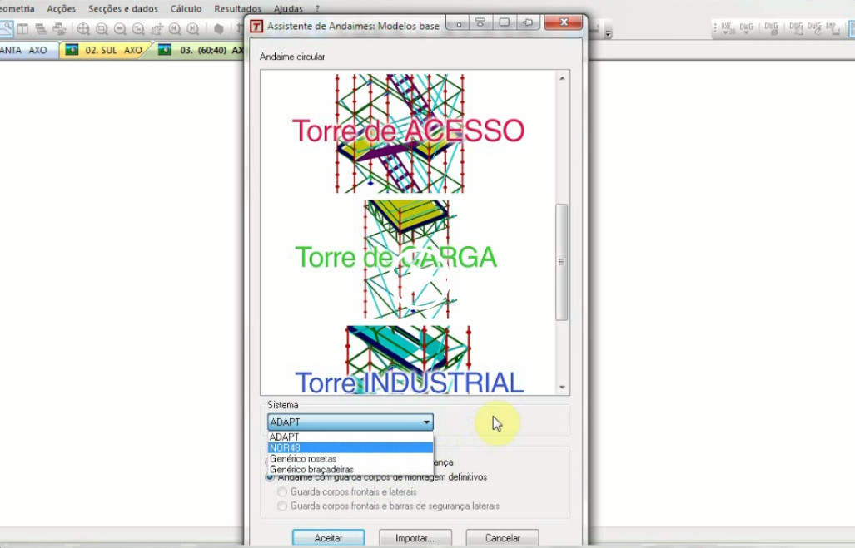Select 'Guarda corpos frontais e barras de segurança laterais'

[282, 506]
